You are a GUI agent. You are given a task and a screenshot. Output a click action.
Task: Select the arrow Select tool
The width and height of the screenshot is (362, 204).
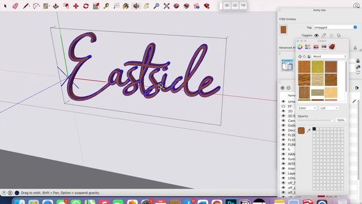(6, 6)
